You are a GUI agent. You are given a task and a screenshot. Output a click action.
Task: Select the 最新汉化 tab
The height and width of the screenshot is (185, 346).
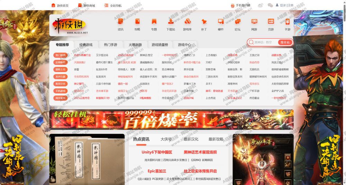pyautogui.click(x=191, y=139)
